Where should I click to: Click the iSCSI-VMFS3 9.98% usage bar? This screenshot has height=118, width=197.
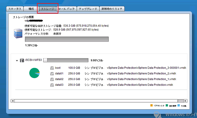(66, 60)
